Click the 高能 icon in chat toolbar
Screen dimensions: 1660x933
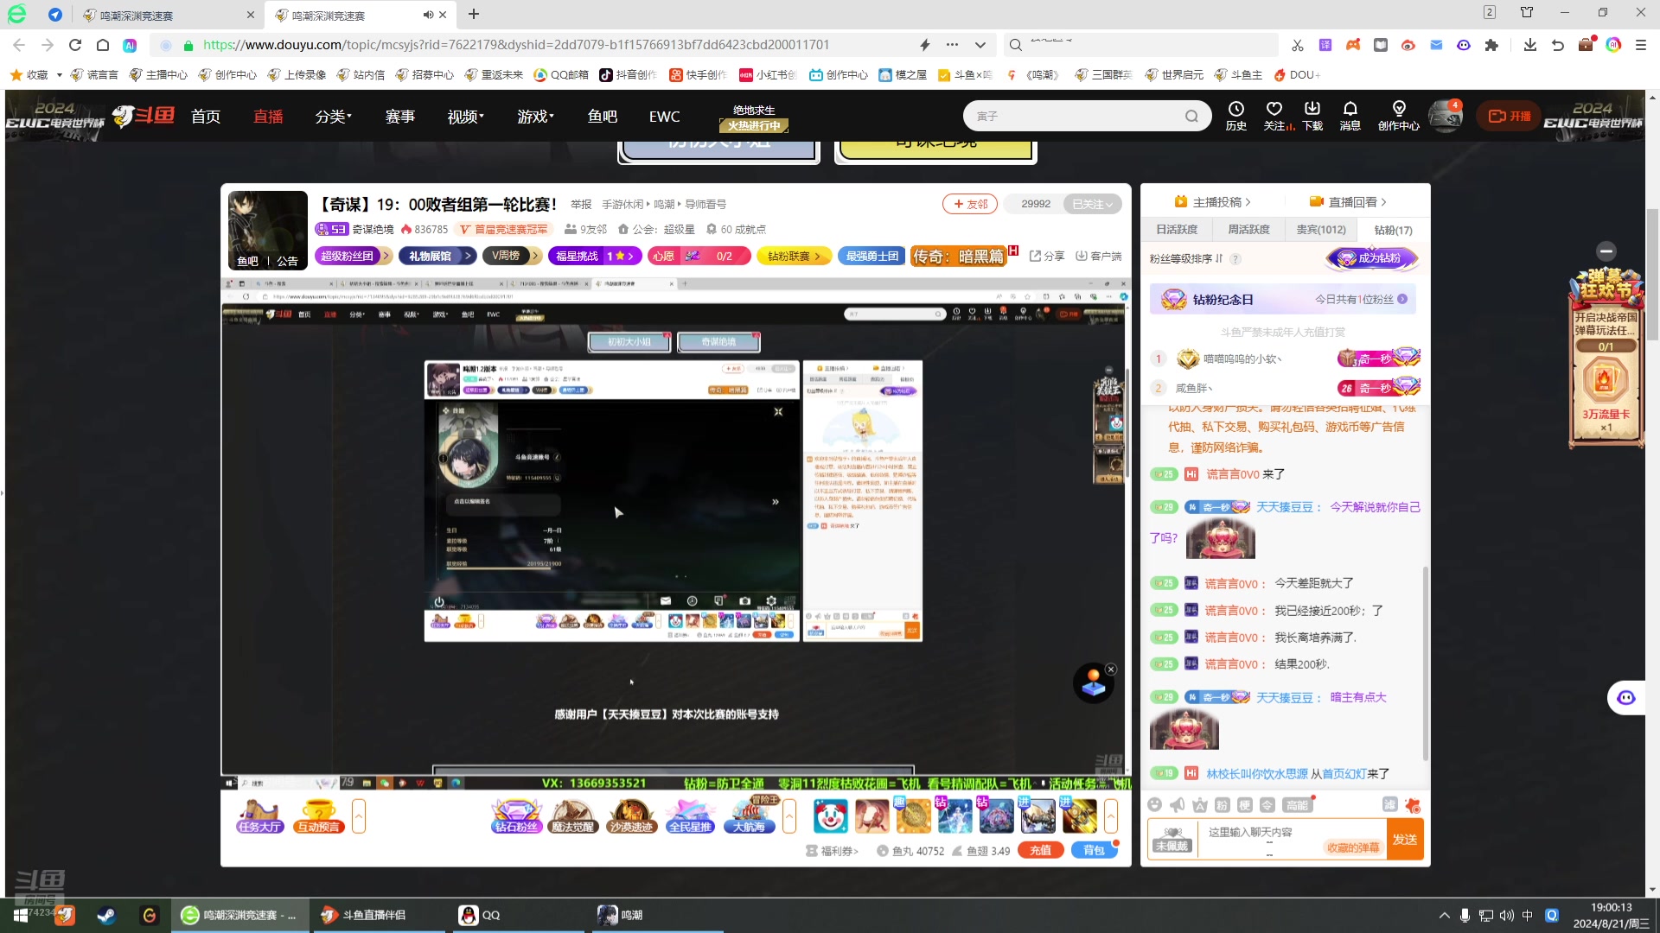click(1298, 805)
